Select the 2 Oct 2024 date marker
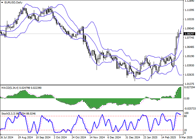Image resolution: width=196 pixels, height=140 pixels. 60,137
